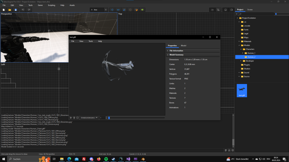Select the Human_2 folder in project tree
This screenshot has height=162, width=289.
coord(251,57)
